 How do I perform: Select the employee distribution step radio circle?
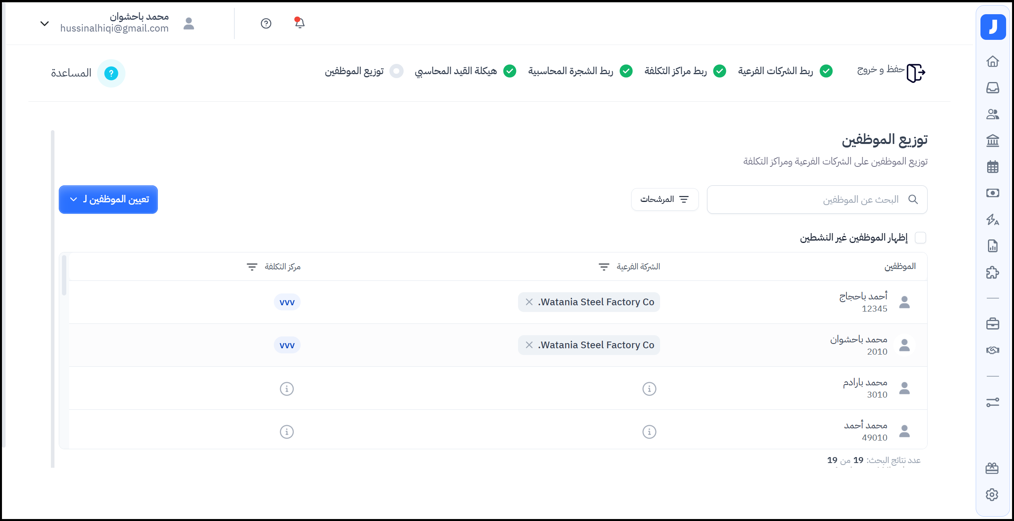coord(396,71)
